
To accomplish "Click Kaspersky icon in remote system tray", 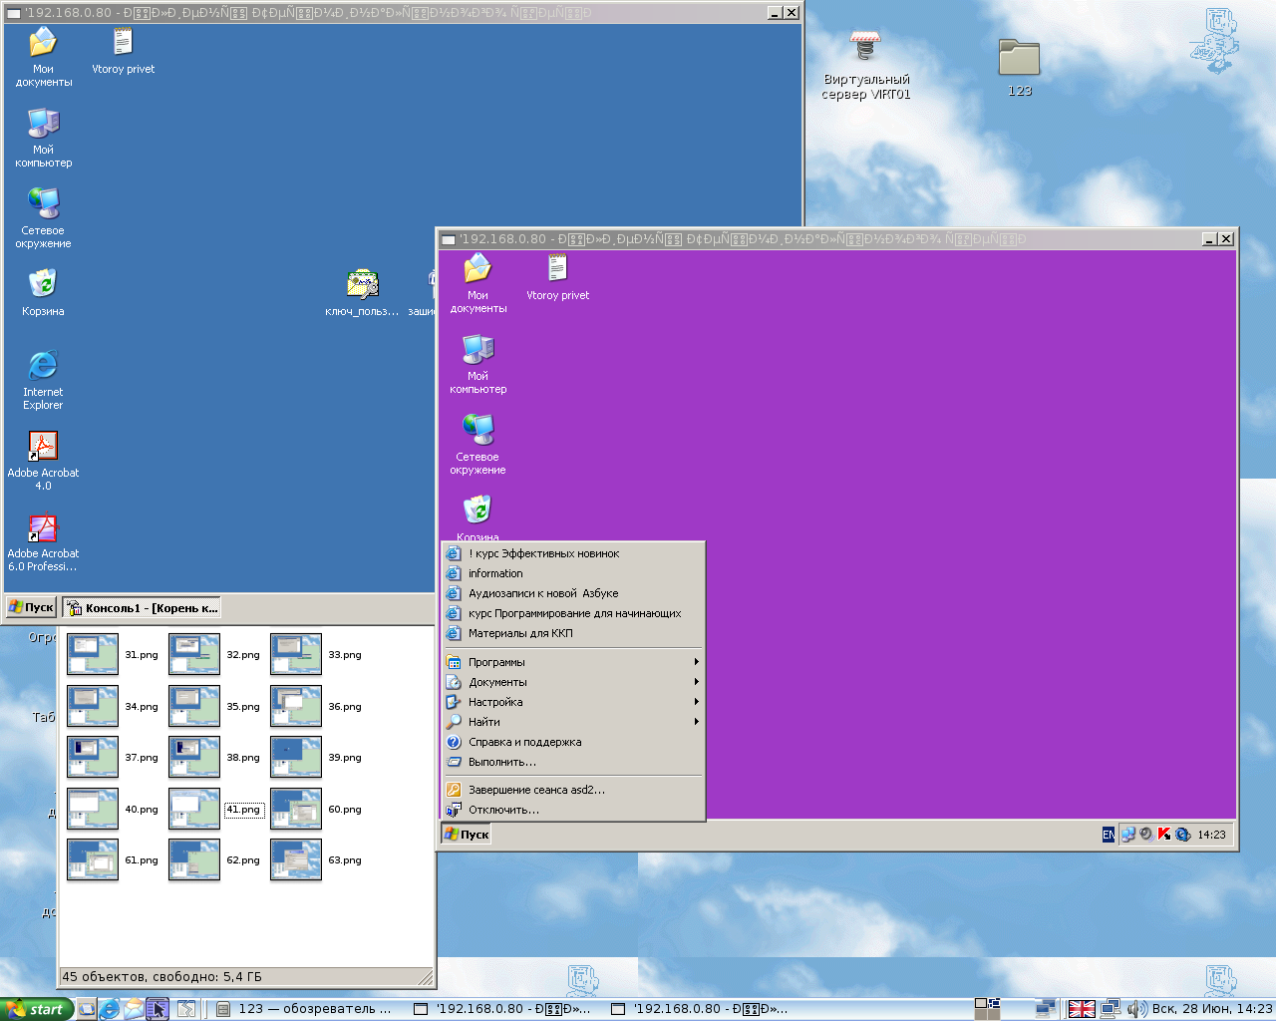I will click(x=1163, y=835).
